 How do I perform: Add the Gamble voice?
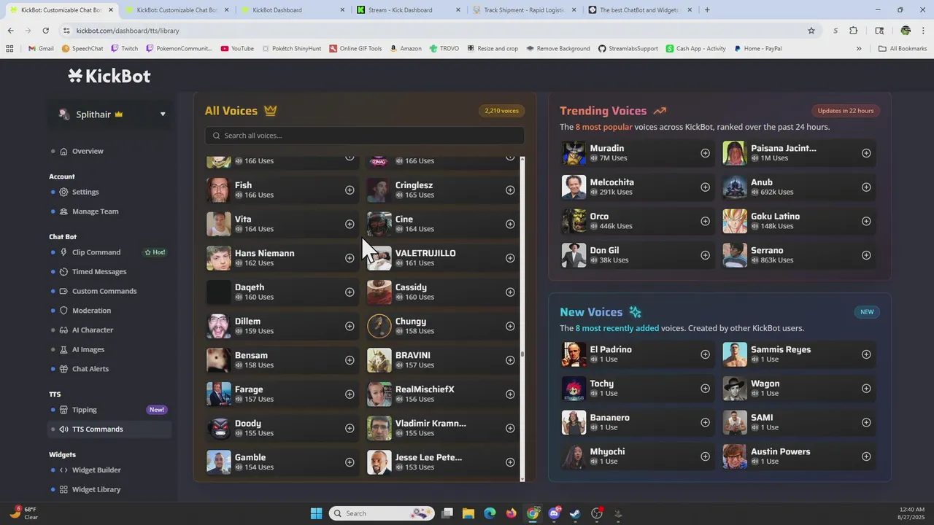(x=350, y=462)
